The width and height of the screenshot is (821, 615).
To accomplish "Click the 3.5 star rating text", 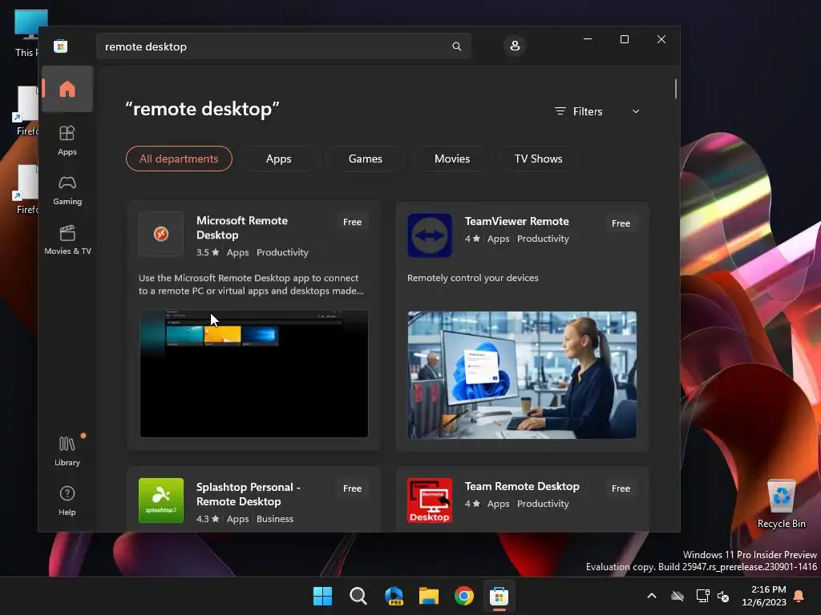I will [208, 252].
